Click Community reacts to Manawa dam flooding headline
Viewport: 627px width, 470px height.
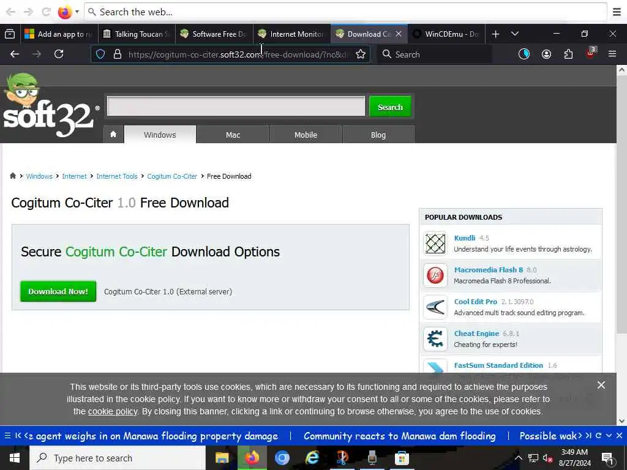[x=399, y=436]
